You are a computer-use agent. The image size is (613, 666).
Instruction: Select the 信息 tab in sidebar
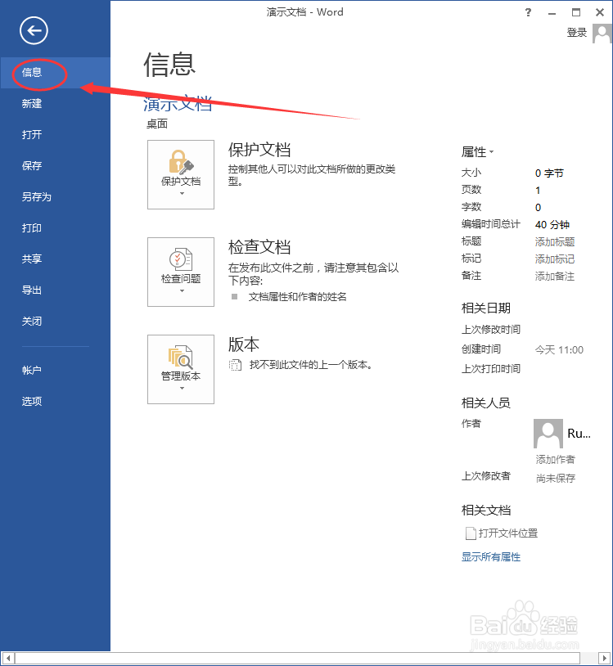click(55, 73)
